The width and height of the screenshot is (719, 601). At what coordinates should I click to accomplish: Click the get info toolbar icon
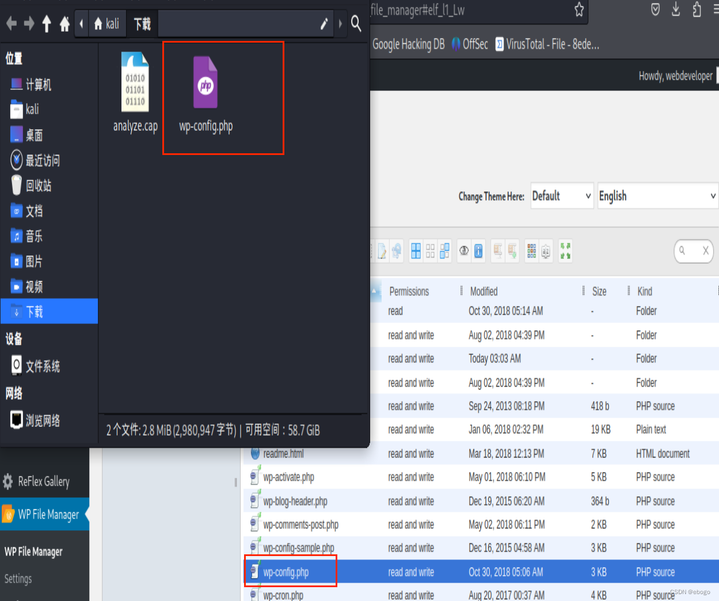(x=478, y=251)
